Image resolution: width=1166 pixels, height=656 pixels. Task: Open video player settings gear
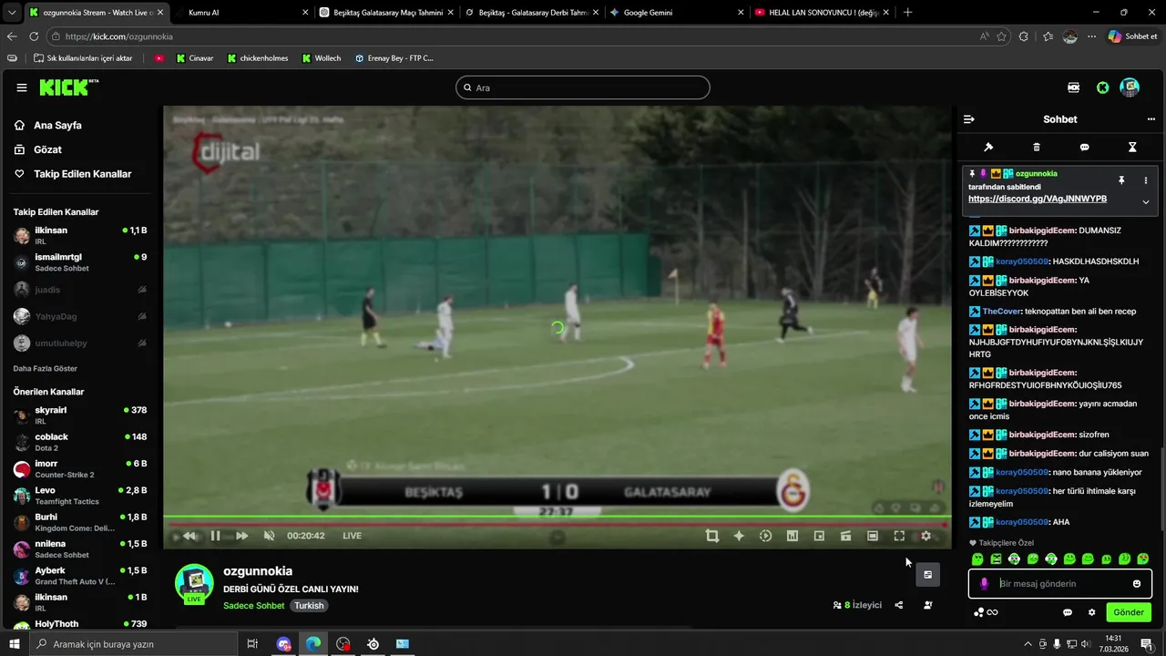pyautogui.click(x=926, y=536)
